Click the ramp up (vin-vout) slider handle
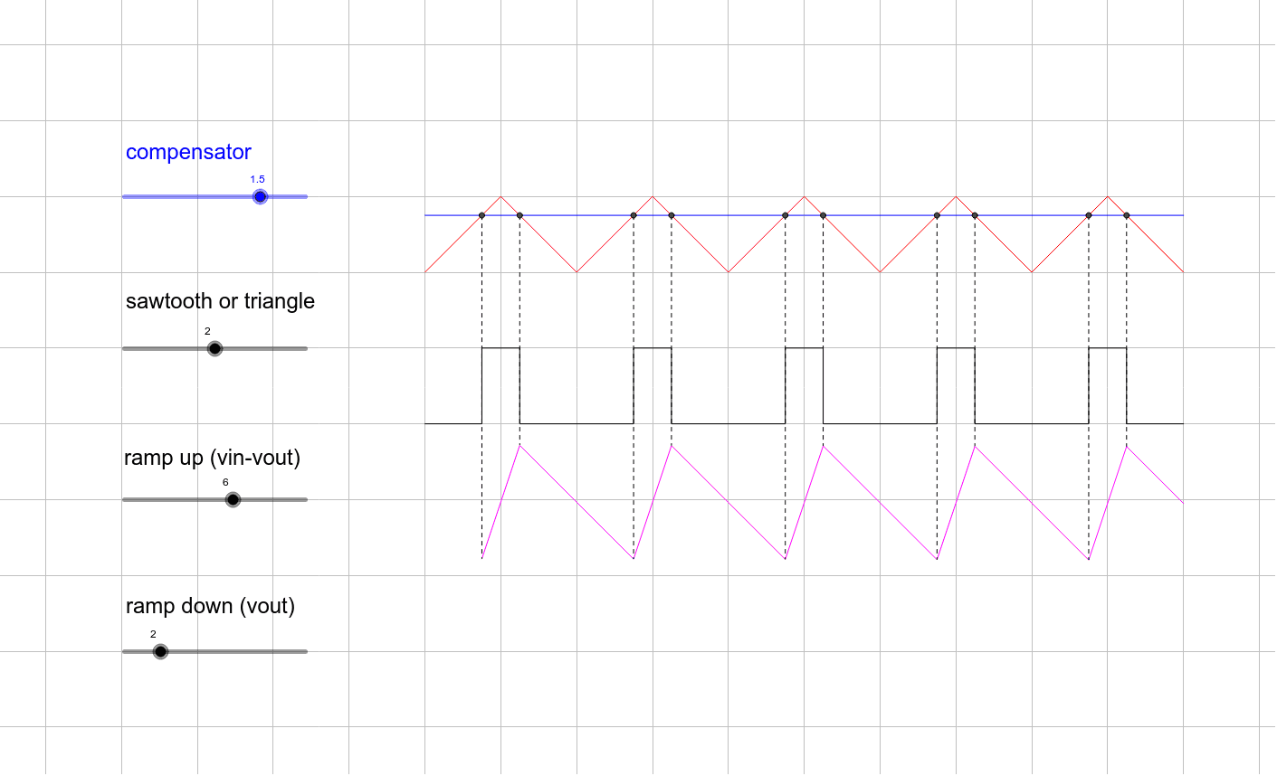 click(233, 499)
